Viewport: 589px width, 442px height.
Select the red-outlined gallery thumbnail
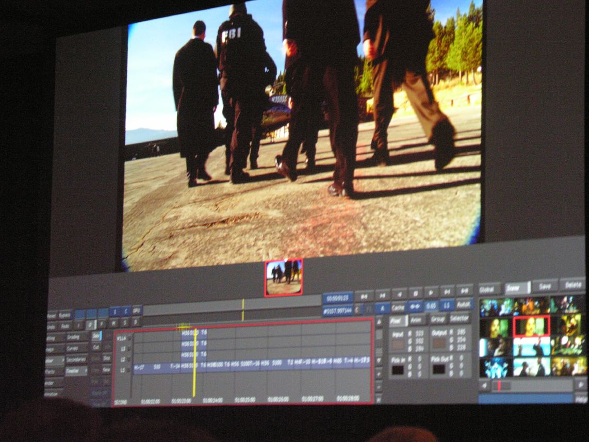pos(532,326)
